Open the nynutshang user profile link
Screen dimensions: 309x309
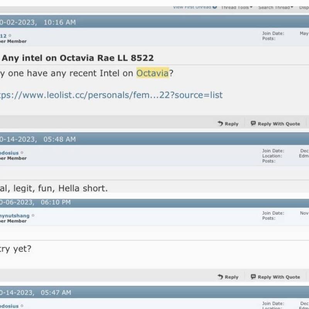pos(15,215)
